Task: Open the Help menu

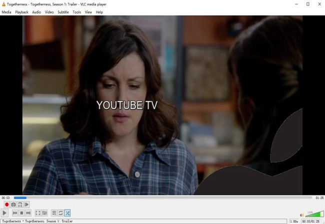Action: tap(99, 12)
